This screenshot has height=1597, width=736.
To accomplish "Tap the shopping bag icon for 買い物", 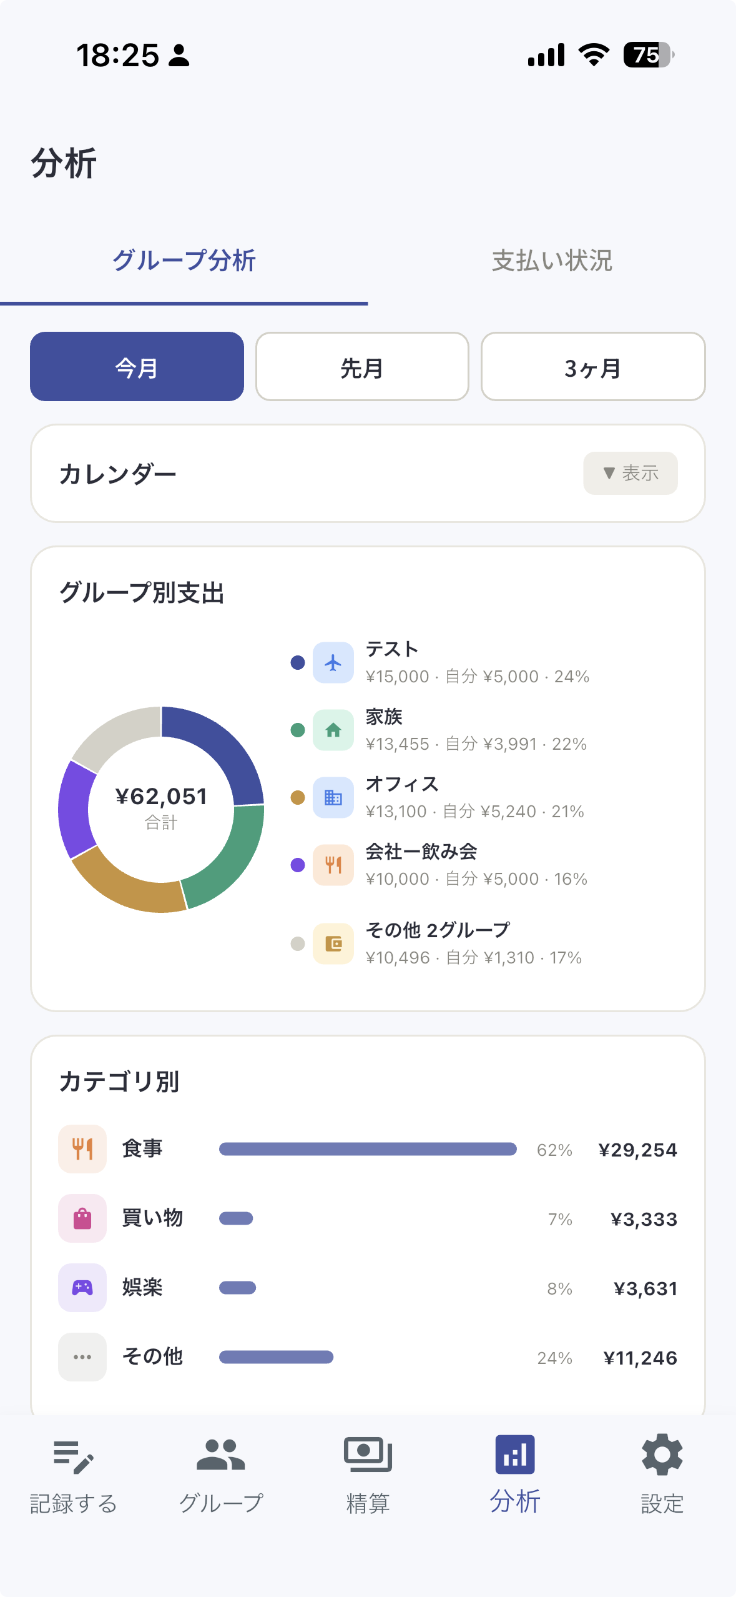I will 82,1218.
